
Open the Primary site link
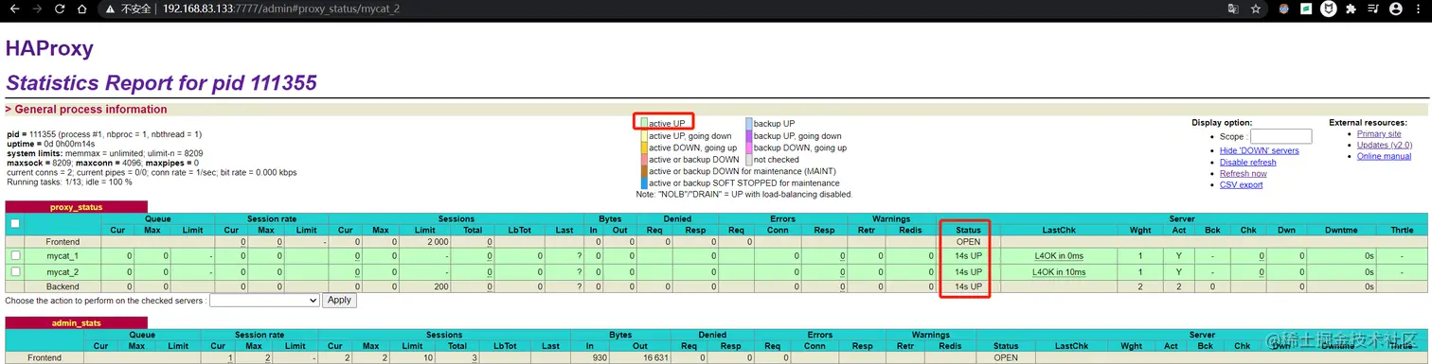pyautogui.click(x=1379, y=133)
